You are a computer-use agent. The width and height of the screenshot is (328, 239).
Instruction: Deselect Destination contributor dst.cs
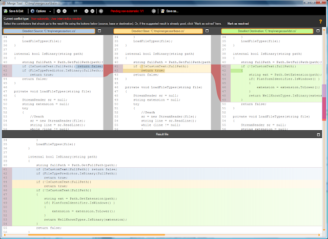click(x=266, y=31)
